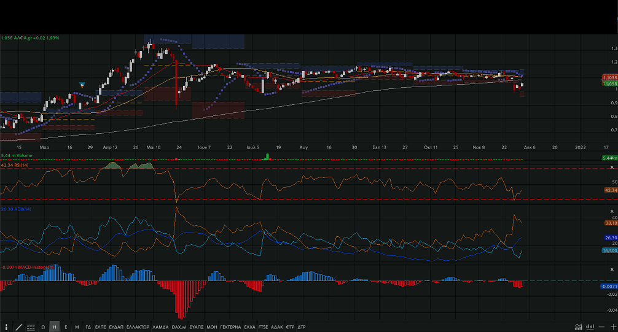The height and width of the screenshot is (332, 618).
Task: Select the H daily timeframe
Action: 55,327
